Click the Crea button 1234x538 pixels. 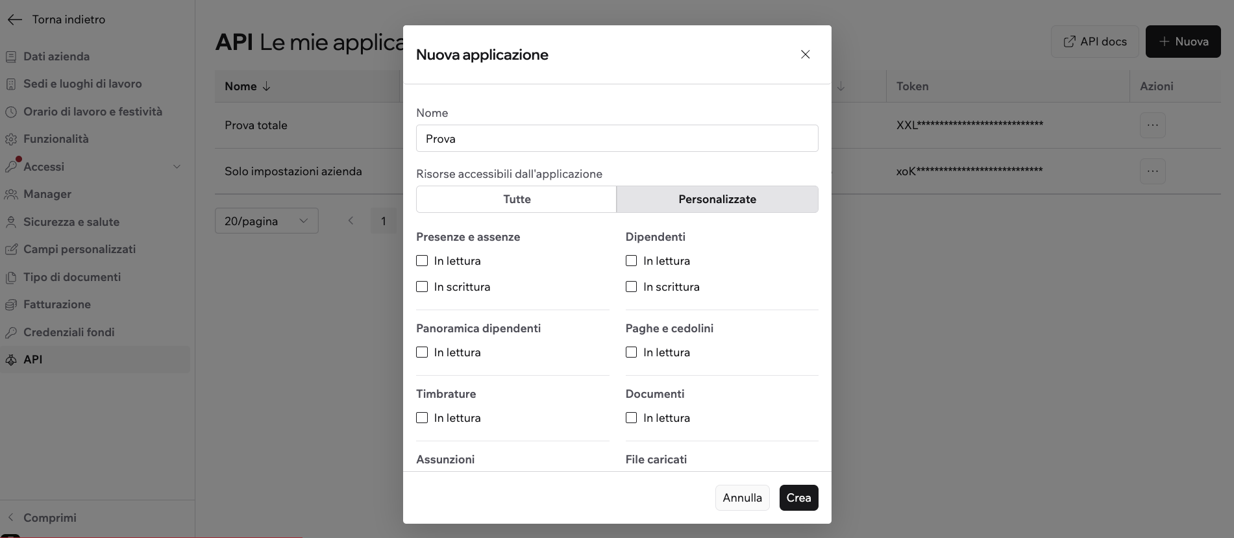798,498
